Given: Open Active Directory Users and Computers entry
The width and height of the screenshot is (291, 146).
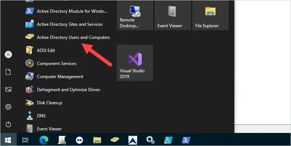Looking at the screenshot, I should coord(68,37).
